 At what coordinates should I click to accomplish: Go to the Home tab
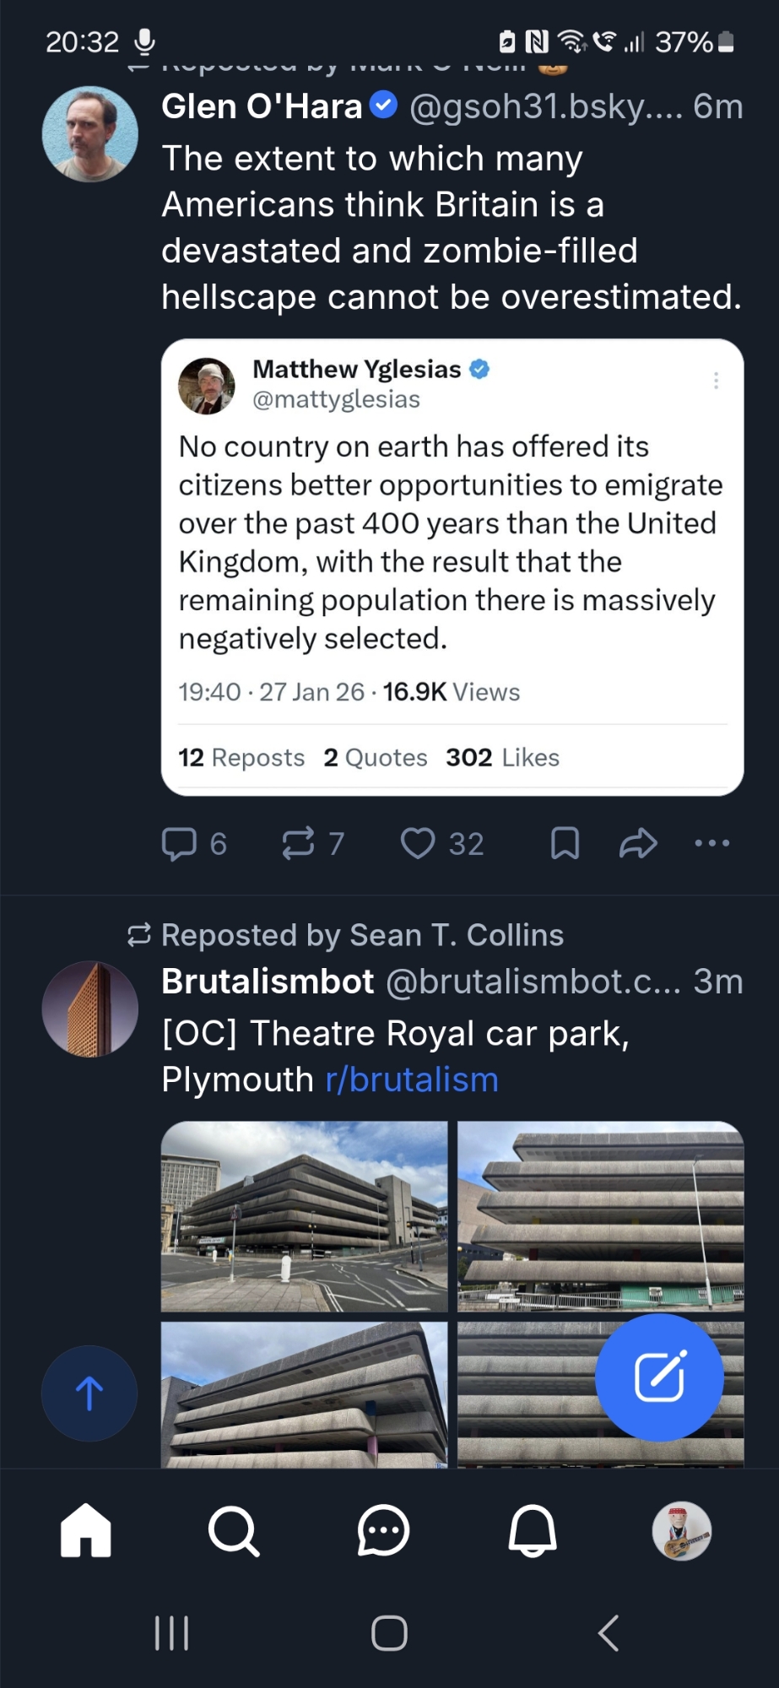[x=86, y=1530]
